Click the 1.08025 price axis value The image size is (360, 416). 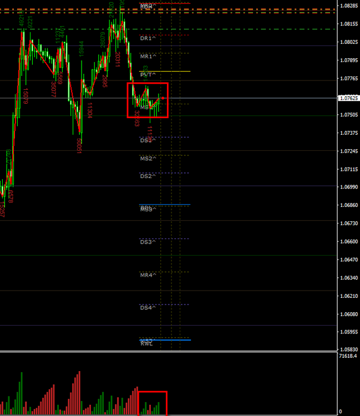tap(349, 42)
